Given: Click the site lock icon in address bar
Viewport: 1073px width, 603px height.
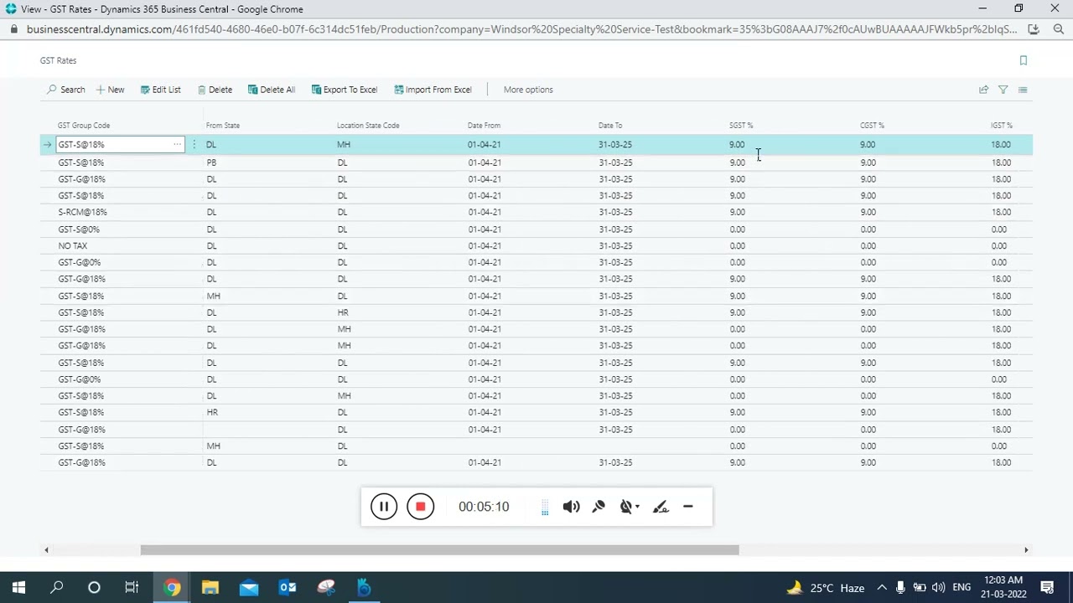Looking at the screenshot, I should pyautogui.click(x=13, y=29).
